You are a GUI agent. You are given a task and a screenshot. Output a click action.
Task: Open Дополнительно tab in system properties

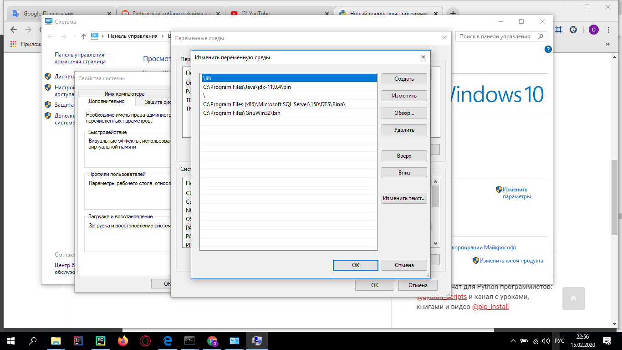(106, 102)
